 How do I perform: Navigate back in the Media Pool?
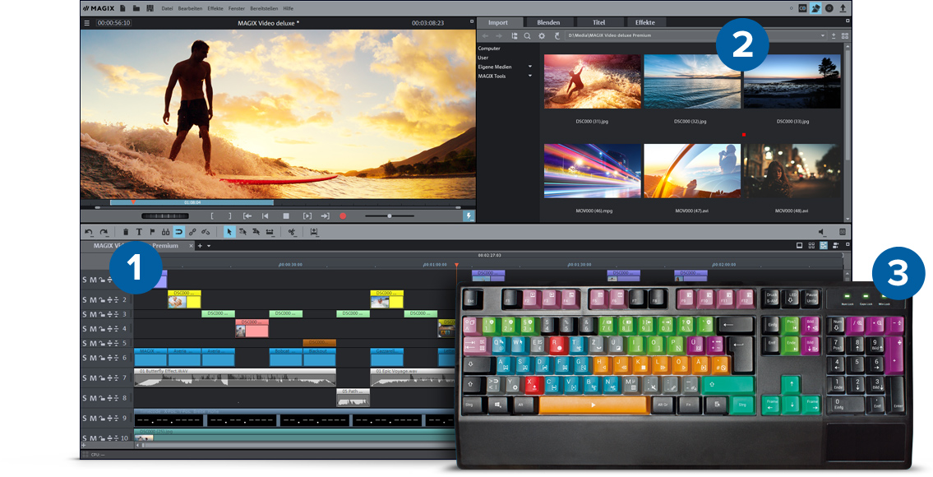486,35
